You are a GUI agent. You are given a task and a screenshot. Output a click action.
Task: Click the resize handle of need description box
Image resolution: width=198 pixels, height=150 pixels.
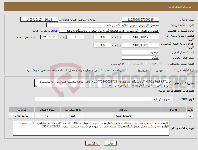36,86
